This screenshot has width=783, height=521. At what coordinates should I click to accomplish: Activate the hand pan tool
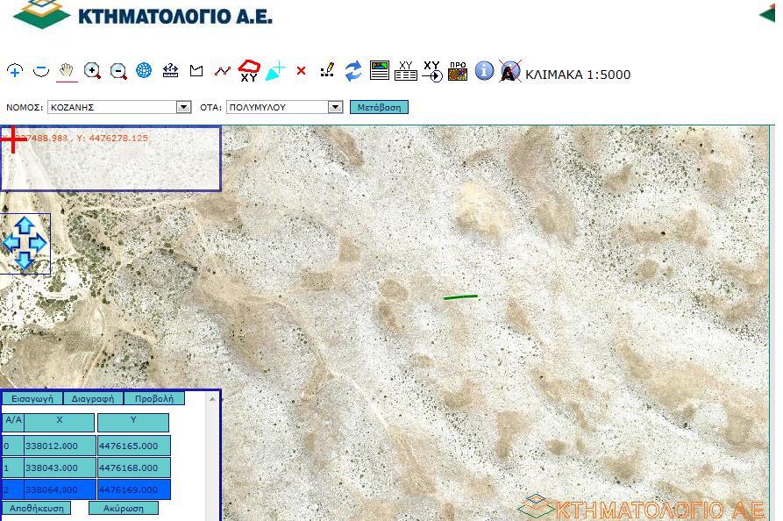point(67,71)
